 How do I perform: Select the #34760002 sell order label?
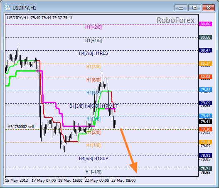20,126
